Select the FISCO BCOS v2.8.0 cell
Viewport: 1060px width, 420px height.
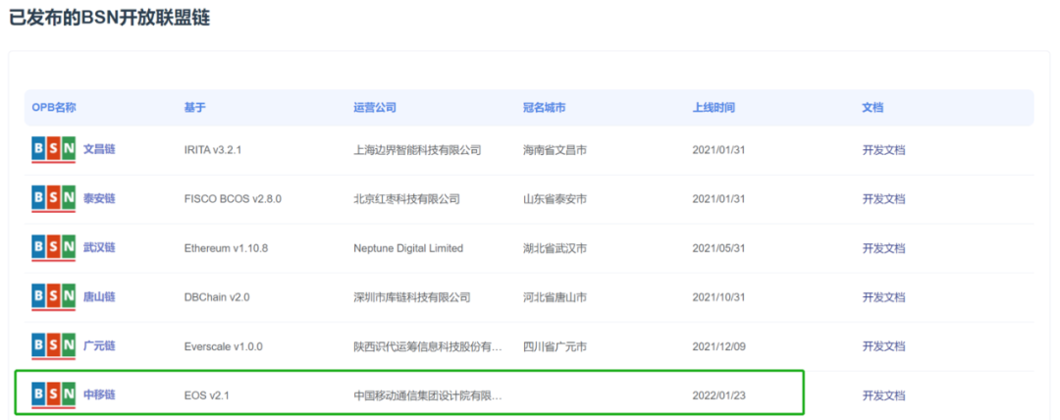[x=233, y=199]
